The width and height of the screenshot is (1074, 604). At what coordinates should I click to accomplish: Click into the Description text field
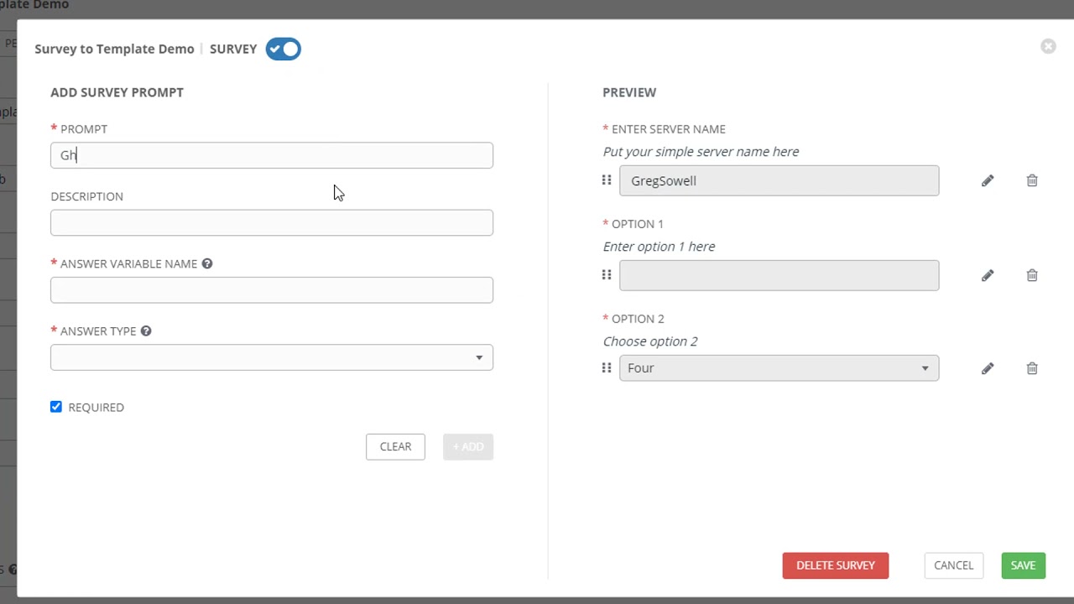coord(272,222)
